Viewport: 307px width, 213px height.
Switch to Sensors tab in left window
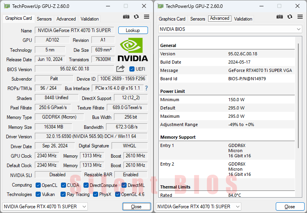pos(44,19)
